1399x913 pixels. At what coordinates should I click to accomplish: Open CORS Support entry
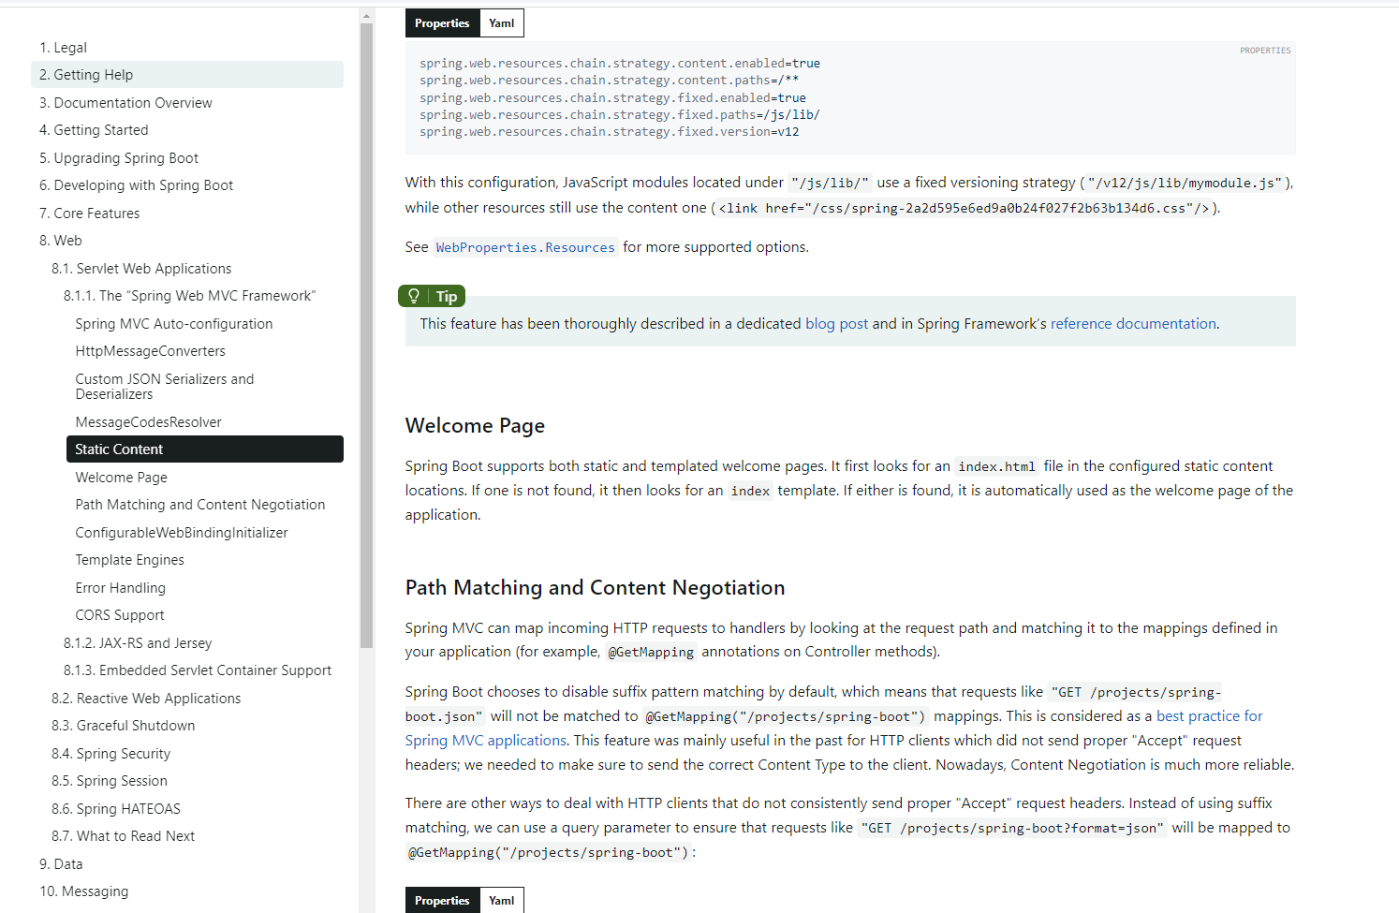pyautogui.click(x=120, y=615)
